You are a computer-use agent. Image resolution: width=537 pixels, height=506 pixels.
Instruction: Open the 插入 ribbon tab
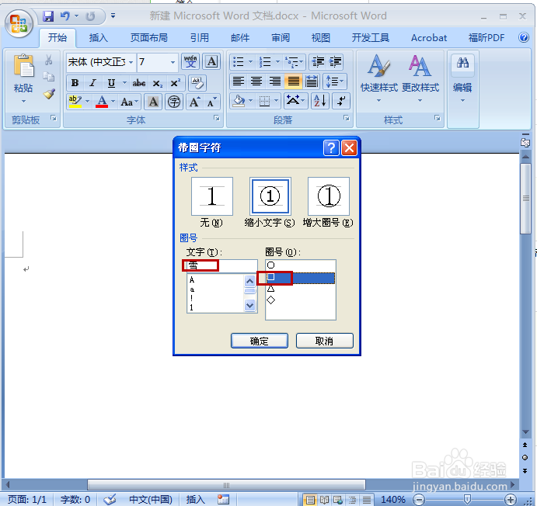tap(99, 37)
